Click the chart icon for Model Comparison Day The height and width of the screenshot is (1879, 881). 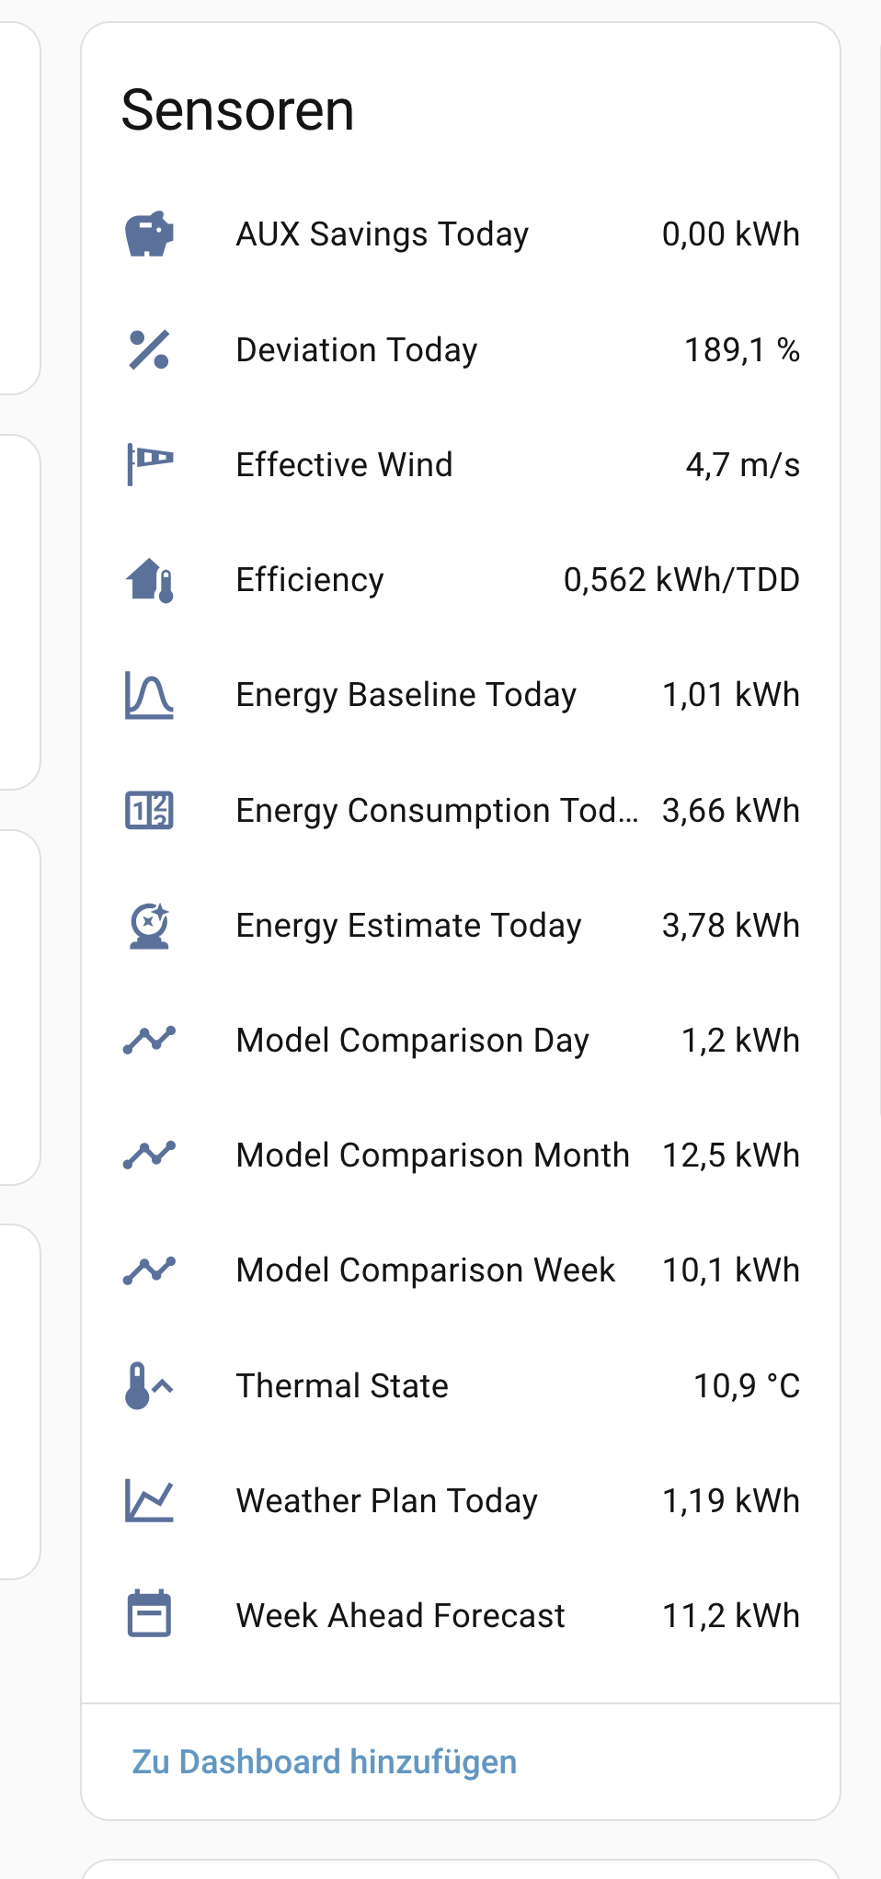click(149, 1040)
